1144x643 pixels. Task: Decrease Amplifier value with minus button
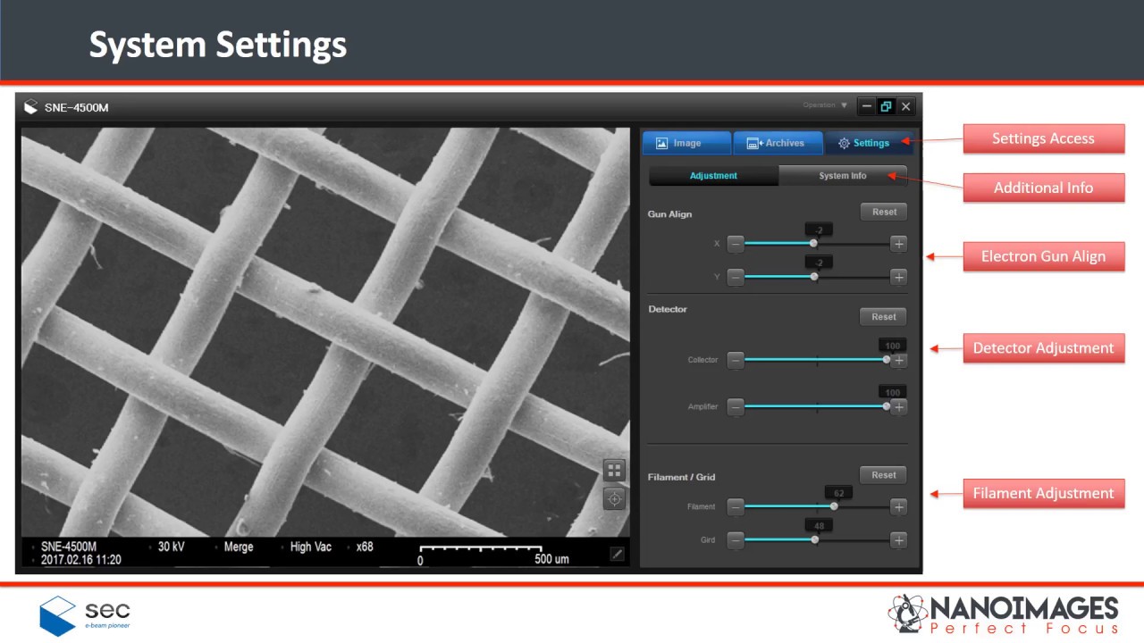click(736, 406)
